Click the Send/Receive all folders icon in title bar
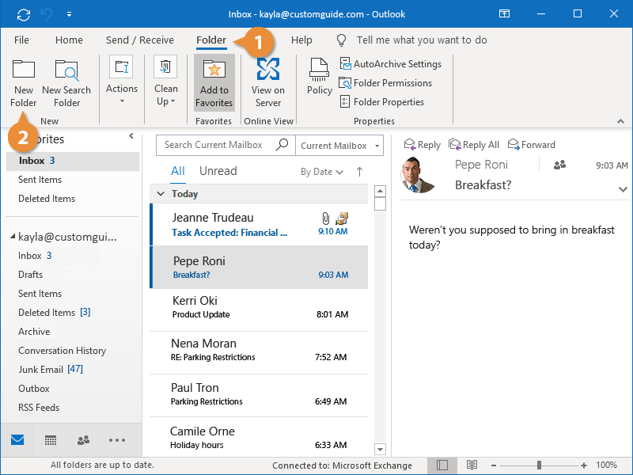This screenshot has width=633, height=475. [x=24, y=14]
